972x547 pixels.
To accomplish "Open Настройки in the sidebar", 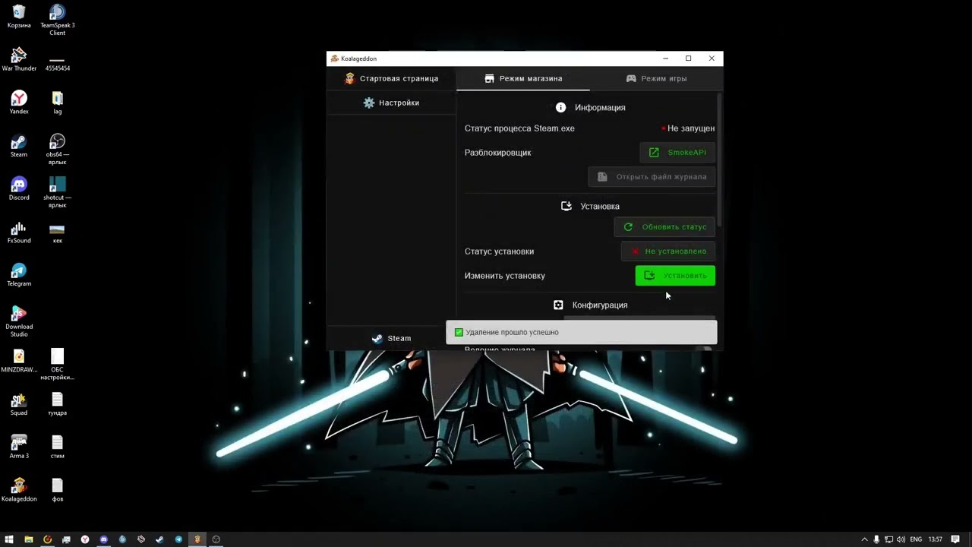I will [391, 103].
